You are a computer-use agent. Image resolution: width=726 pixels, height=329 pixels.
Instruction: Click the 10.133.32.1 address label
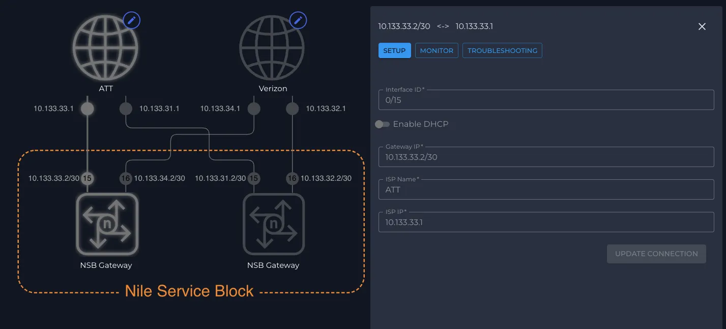pyautogui.click(x=326, y=108)
